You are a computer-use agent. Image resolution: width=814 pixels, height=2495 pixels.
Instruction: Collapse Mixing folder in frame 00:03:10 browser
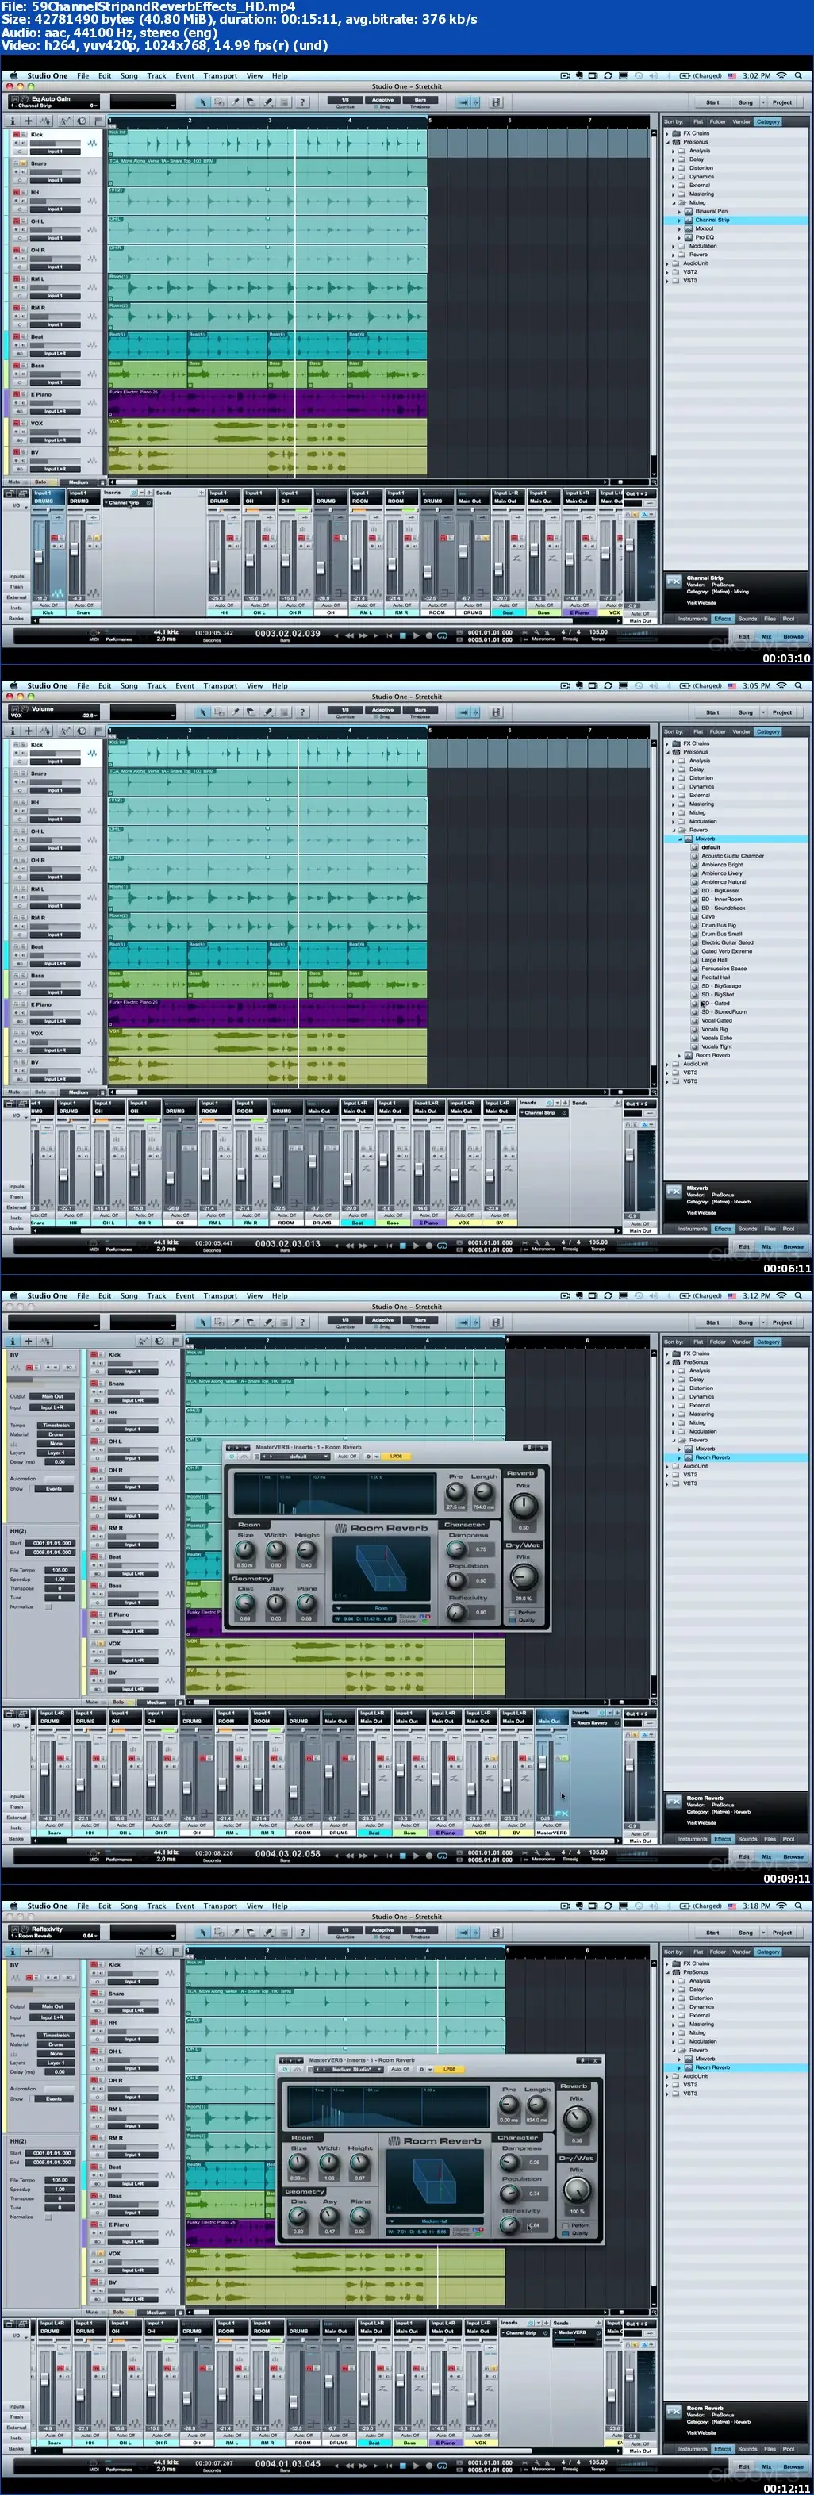tap(674, 202)
